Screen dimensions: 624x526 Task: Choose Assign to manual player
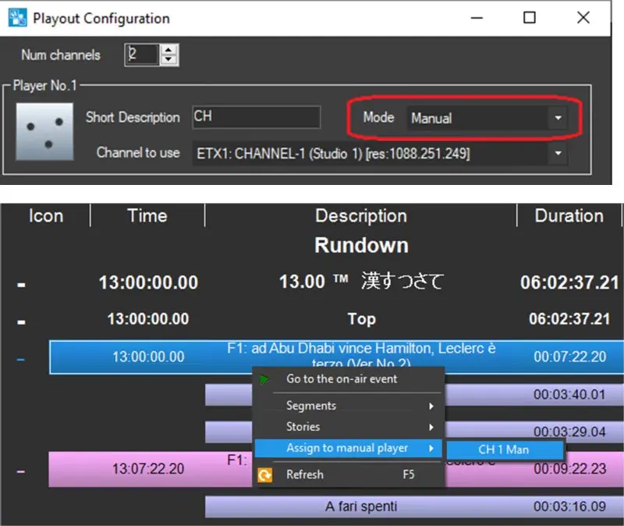tap(347, 448)
